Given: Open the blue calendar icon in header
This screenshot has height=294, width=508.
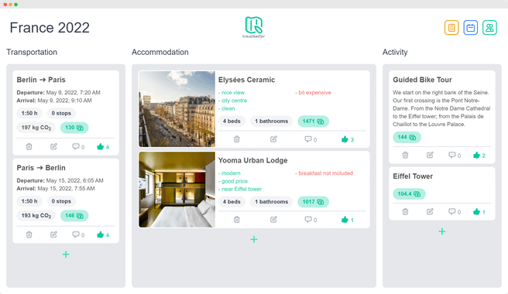Looking at the screenshot, I should [470, 28].
